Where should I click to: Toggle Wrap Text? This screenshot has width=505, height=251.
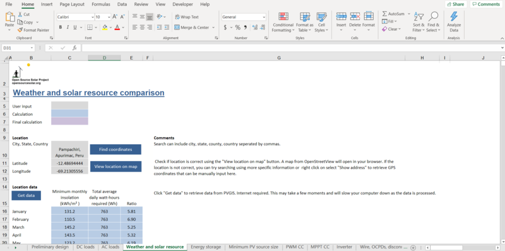click(187, 17)
